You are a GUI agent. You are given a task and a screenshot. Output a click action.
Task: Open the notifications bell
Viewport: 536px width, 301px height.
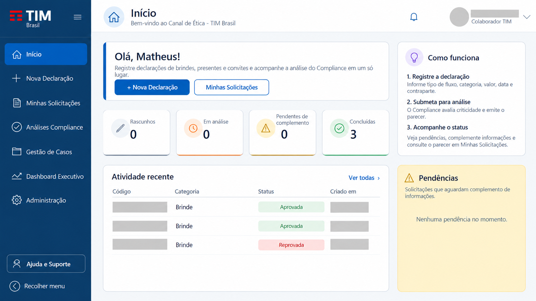[414, 17]
